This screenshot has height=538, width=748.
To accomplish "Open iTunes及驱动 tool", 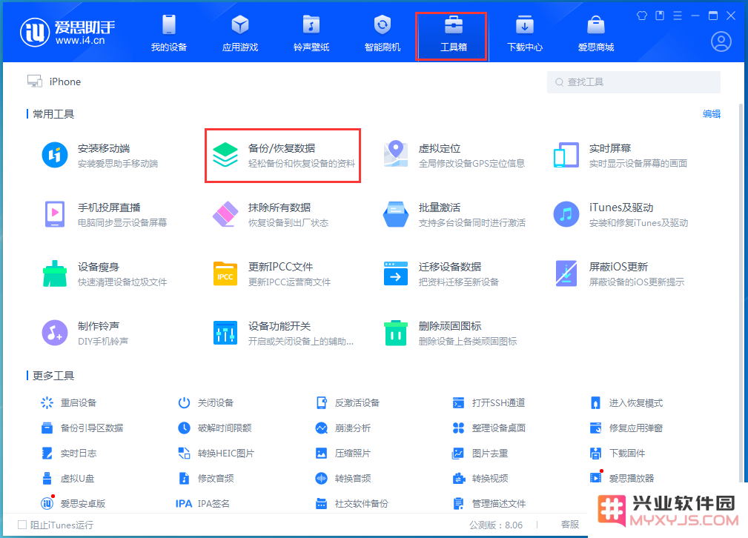I will [x=620, y=215].
